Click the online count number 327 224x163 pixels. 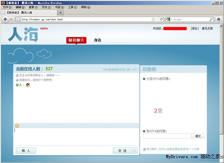point(49,69)
